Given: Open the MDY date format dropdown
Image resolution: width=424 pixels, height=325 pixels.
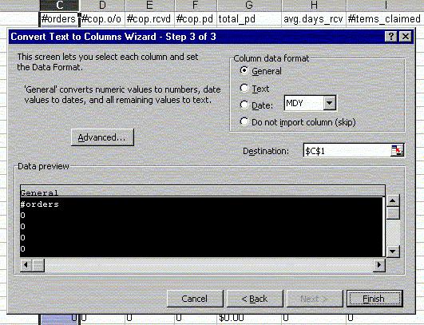Looking at the screenshot, I should click(x=329, y=103).
